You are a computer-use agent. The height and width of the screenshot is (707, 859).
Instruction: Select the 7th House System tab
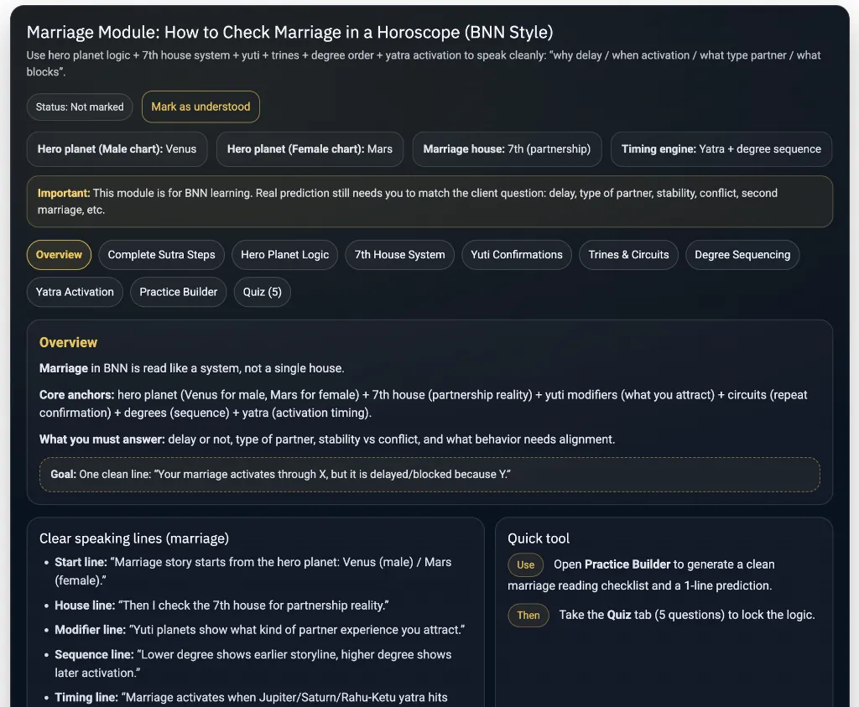pos(399,254)
